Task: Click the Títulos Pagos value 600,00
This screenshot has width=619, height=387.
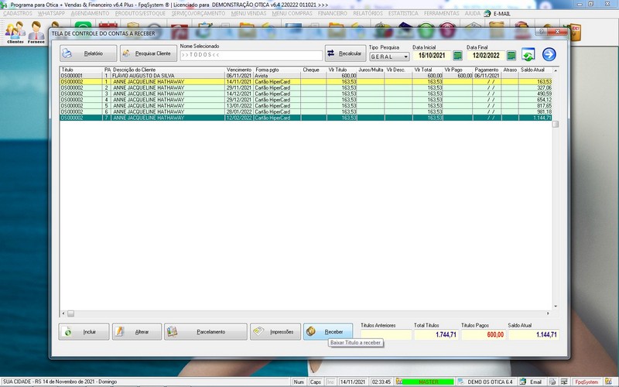Action: [x=483, y=335]
